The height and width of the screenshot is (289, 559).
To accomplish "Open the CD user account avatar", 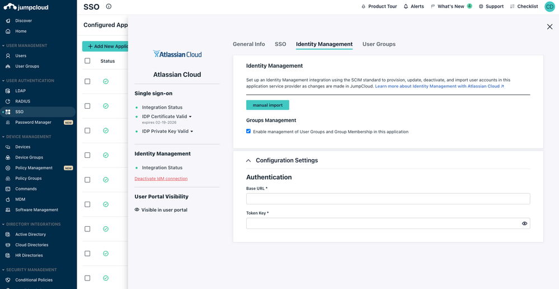I will (x=549, y=6).
